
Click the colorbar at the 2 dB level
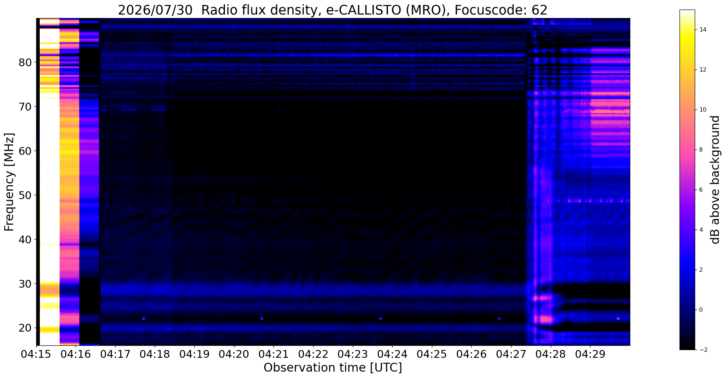point(687,270)
